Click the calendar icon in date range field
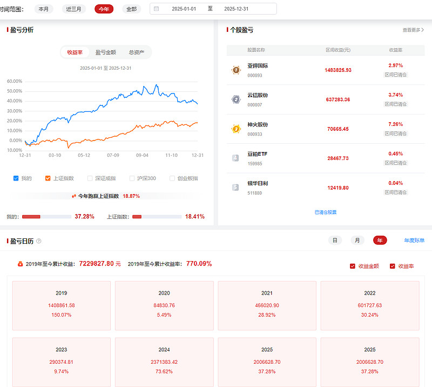The height and width of the screenshot is (387, 432). coord(156,9)
